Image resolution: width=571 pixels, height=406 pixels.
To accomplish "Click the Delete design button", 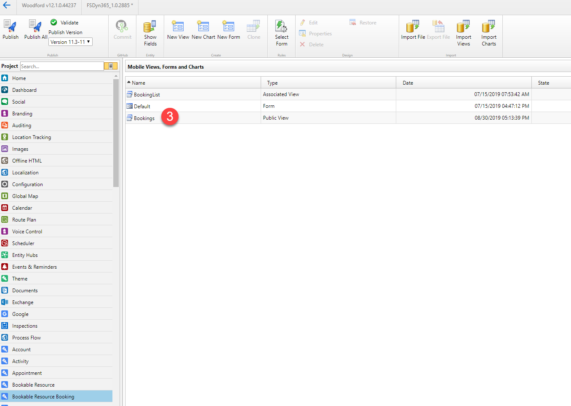I will pyautogui.click(x=311, y=45).
